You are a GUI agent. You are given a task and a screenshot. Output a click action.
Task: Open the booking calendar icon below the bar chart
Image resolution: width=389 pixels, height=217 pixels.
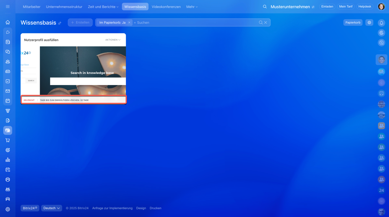(x=8, y=170)
